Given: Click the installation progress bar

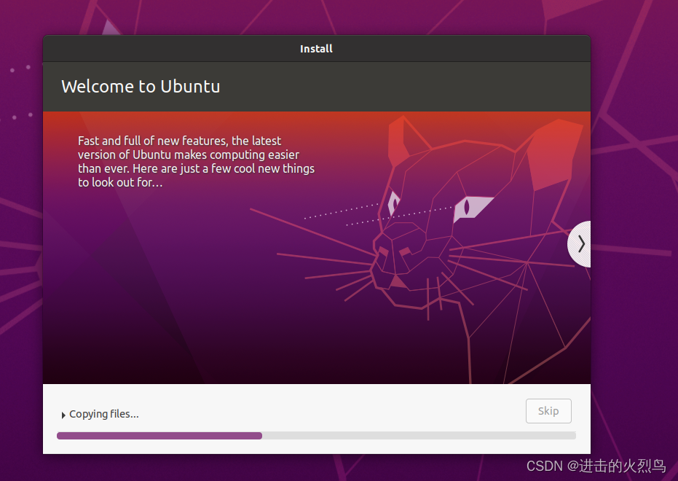Looking at the screenshot, I should pyautogui.click(x=316, y=435).
